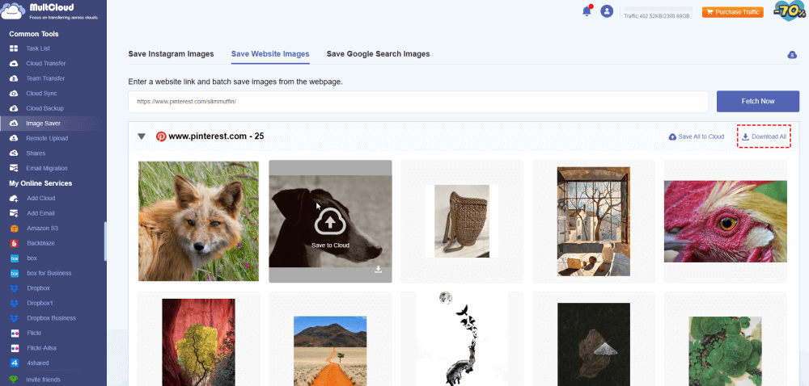The image size is (809, 386).
Task: Click Invite friends link in sidebar
Action: click(x=43, y=380)
